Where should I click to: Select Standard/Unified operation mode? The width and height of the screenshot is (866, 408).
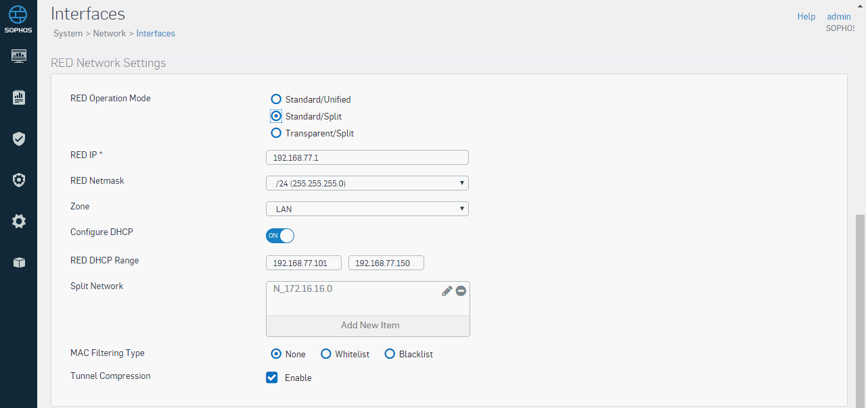276,99
